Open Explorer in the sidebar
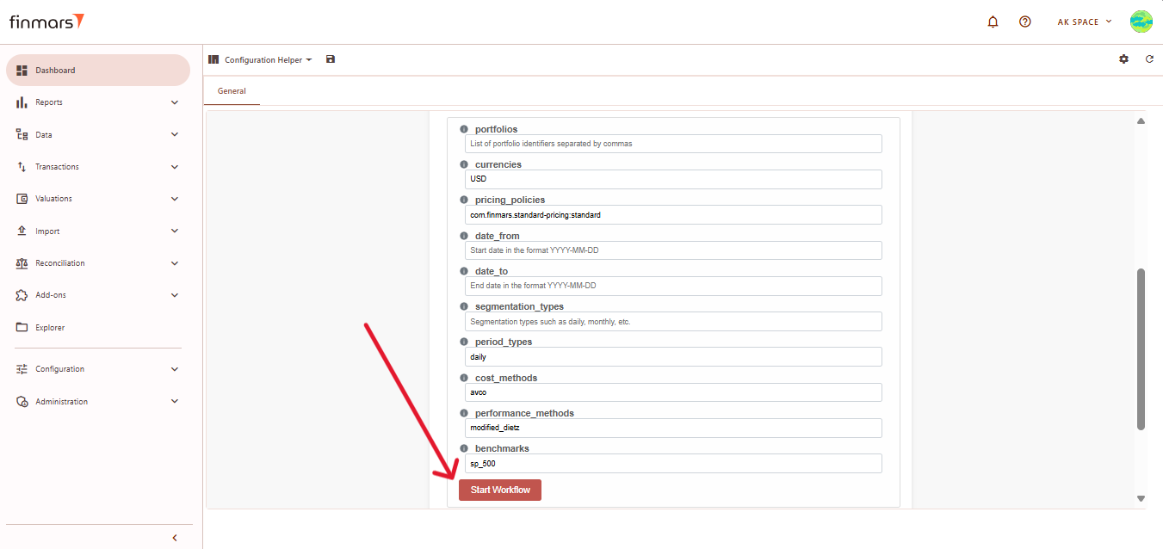 [x=50, y=328]
